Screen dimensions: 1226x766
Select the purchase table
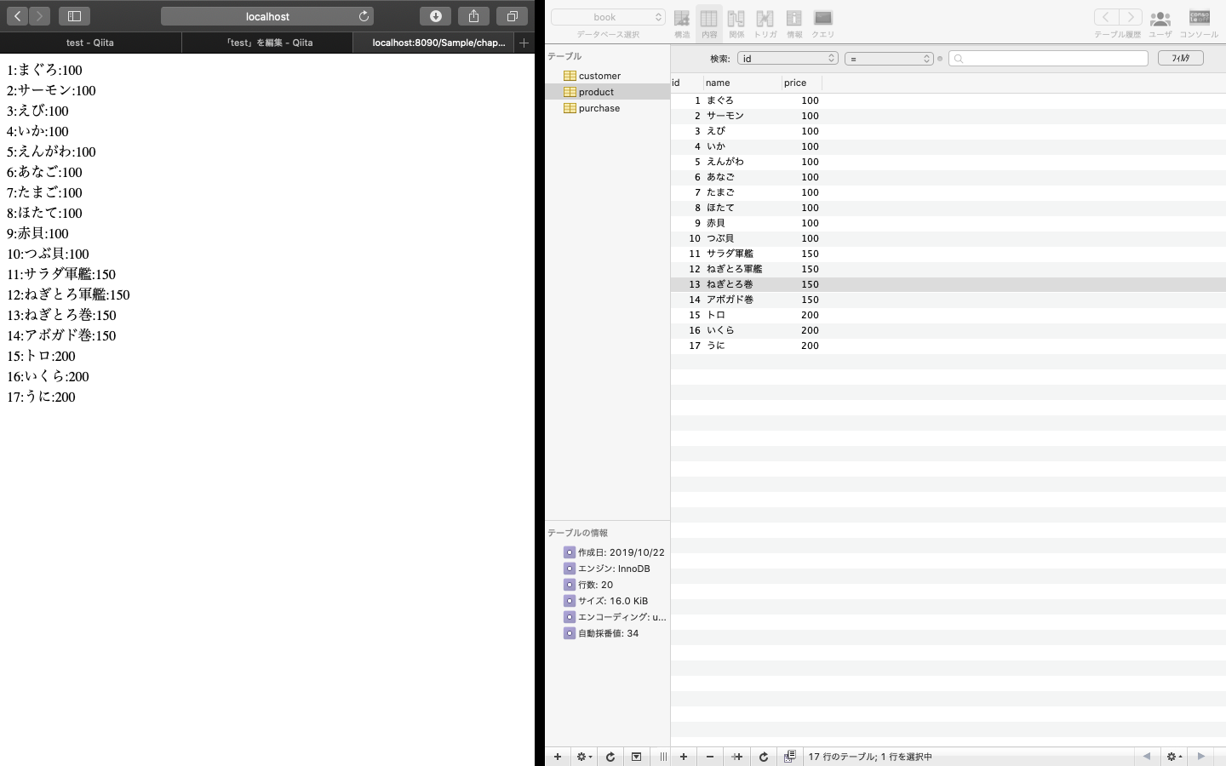(607, 108)
